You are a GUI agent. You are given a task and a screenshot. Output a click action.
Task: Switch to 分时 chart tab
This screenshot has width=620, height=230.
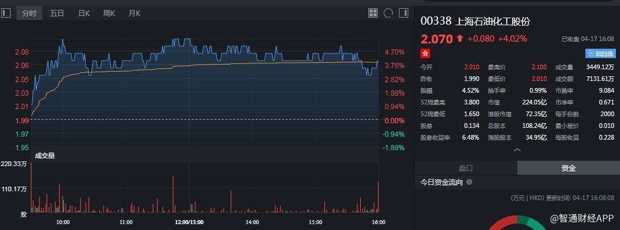29,13
